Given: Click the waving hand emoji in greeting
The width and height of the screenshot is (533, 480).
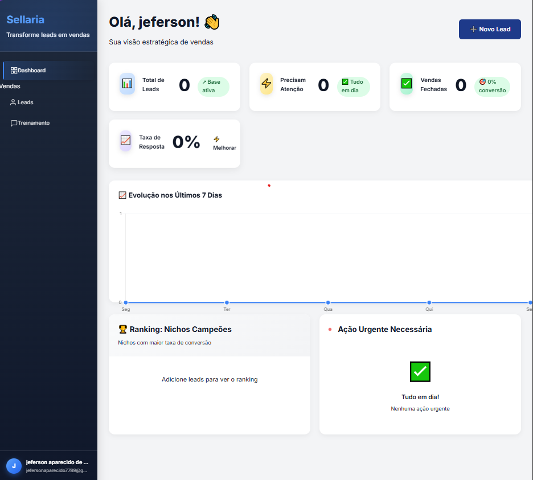Looking at the screenshot, I should point(212,23).
